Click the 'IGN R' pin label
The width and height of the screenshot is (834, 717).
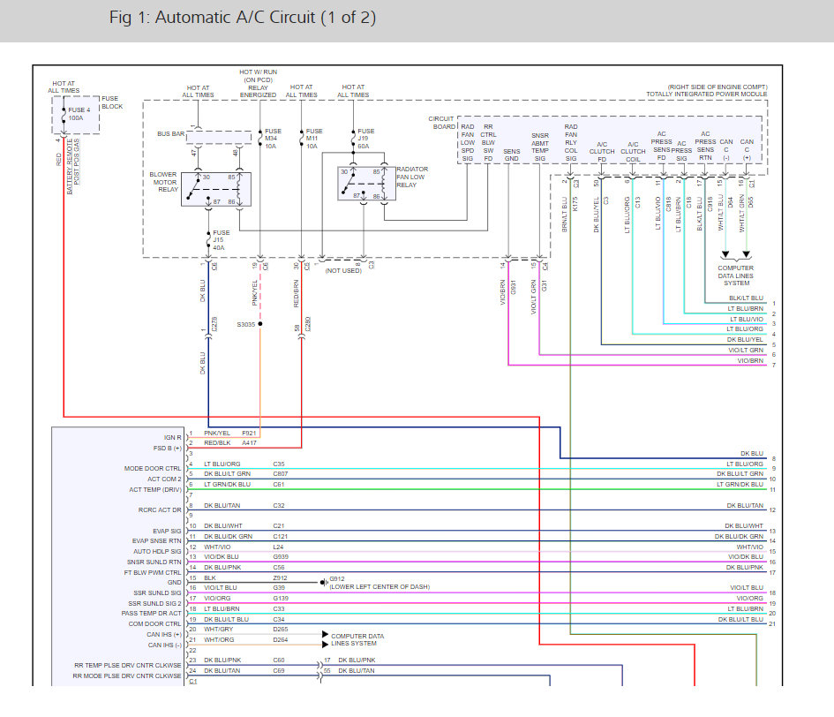click(172, 438)
